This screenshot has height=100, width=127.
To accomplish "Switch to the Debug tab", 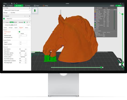I will 46,6.
